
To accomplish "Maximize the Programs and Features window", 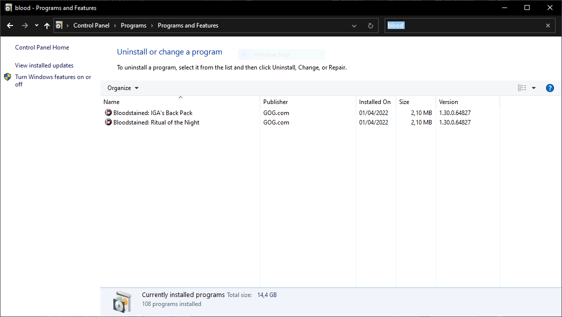I will (x=527, y=7).
